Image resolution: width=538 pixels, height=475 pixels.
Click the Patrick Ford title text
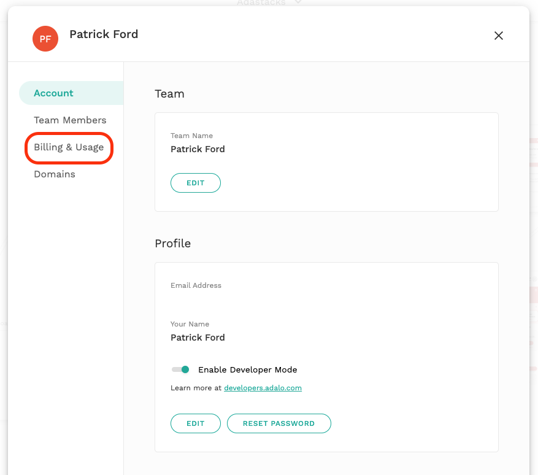click(x=104, y=34)
